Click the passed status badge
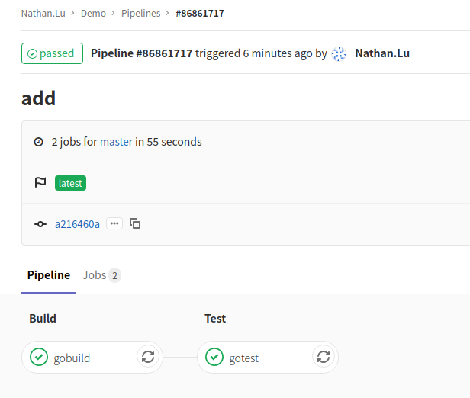 (x=52, y=53)
